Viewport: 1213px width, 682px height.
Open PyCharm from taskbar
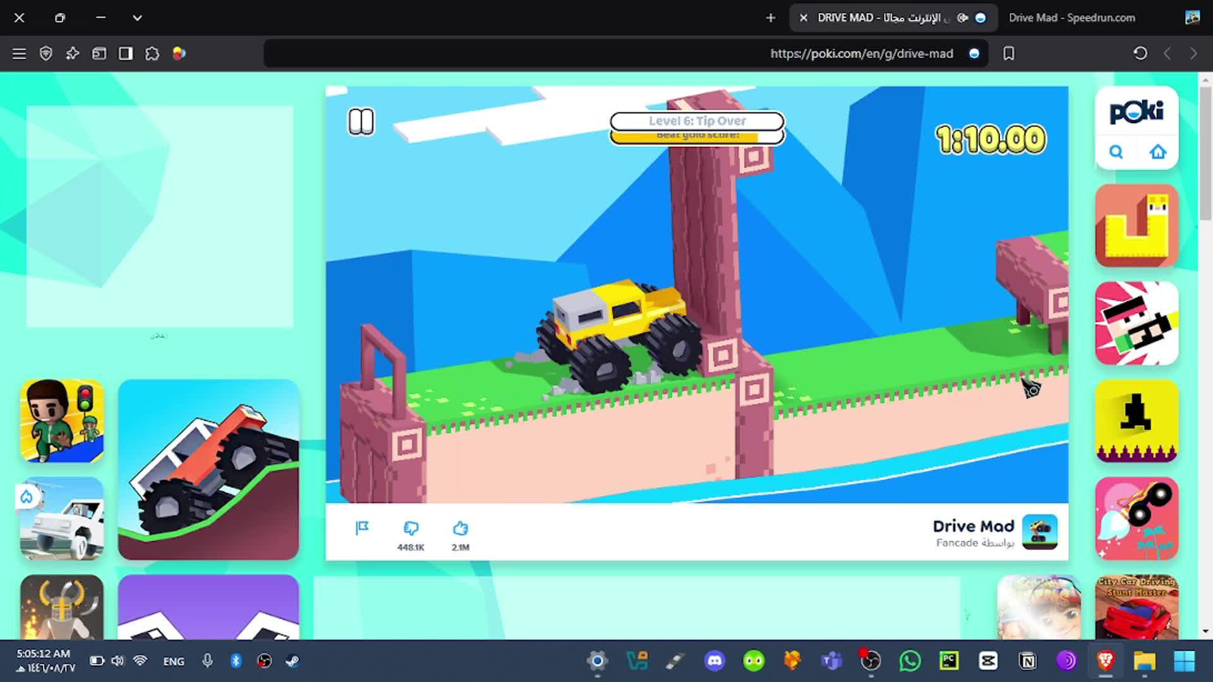(949, 661)
